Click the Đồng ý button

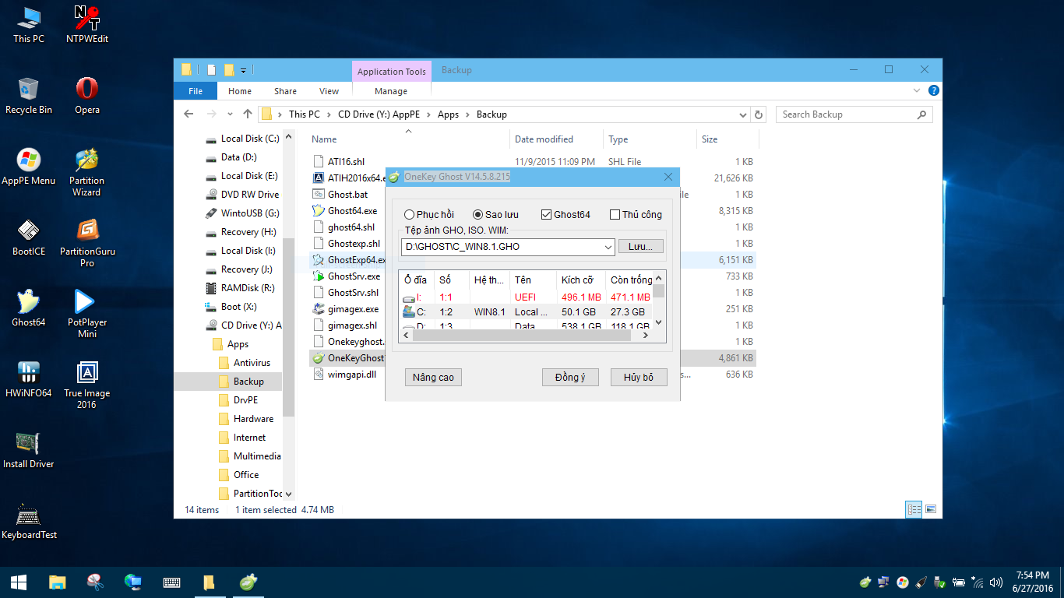click(x=570, y=377)
